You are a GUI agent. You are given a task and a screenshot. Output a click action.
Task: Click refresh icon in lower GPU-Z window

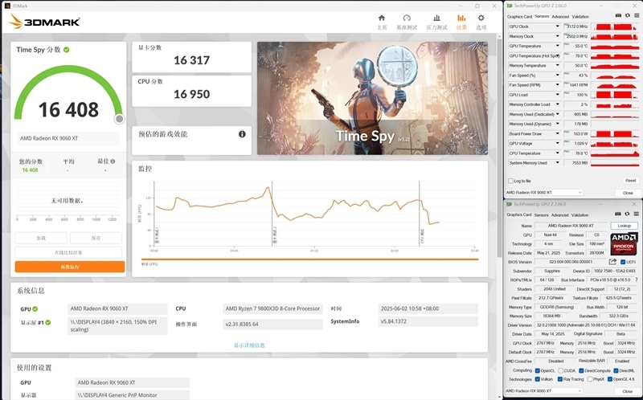tap(628, 214)
